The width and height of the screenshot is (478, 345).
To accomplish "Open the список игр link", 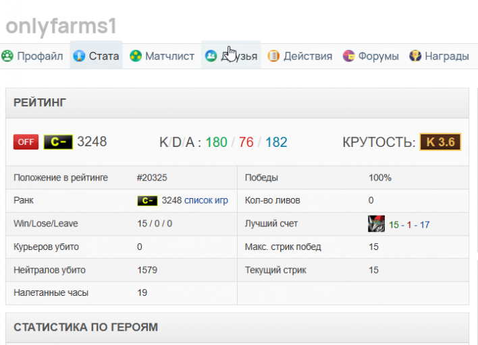I will 206,201.
